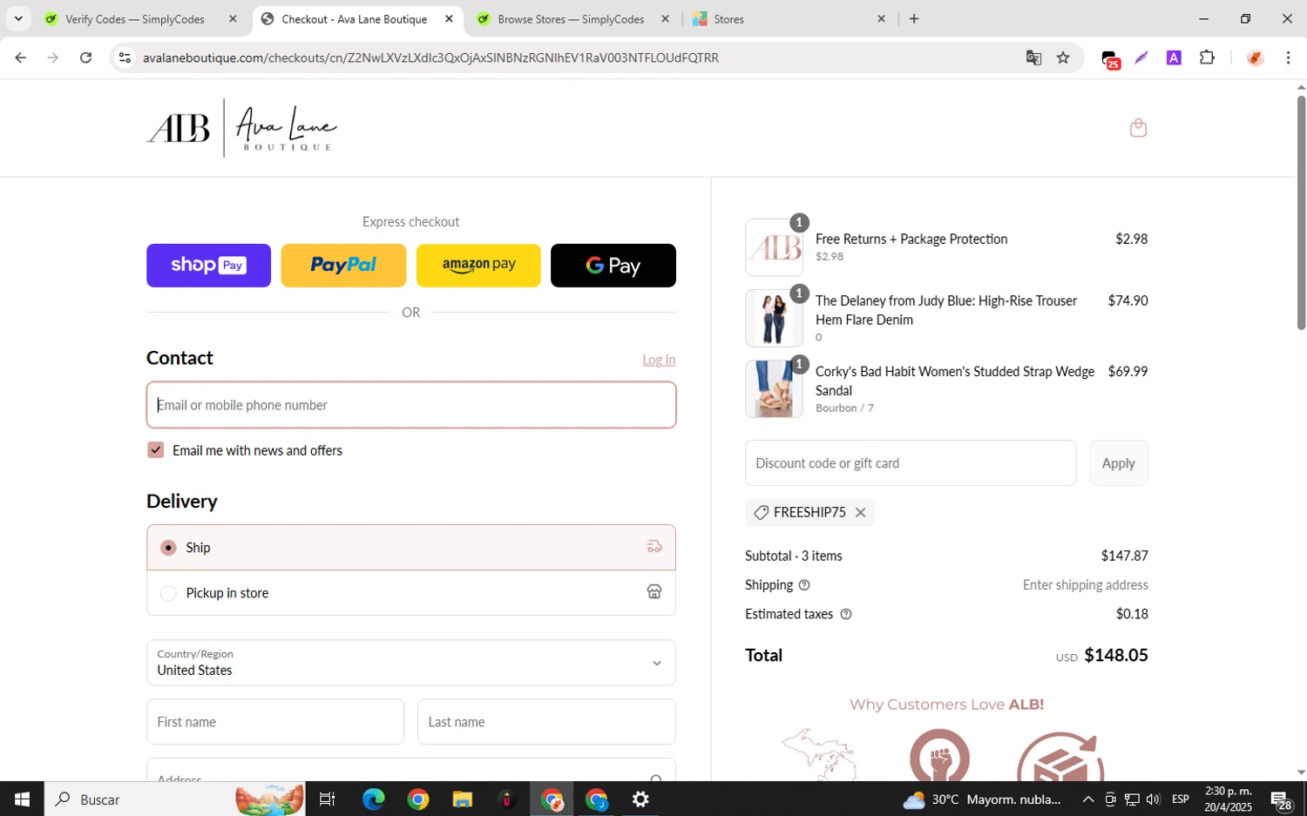Click the Estimated taxes help icon
Viewport: 1307px width, 816px height.
click(x=845, y=615)
